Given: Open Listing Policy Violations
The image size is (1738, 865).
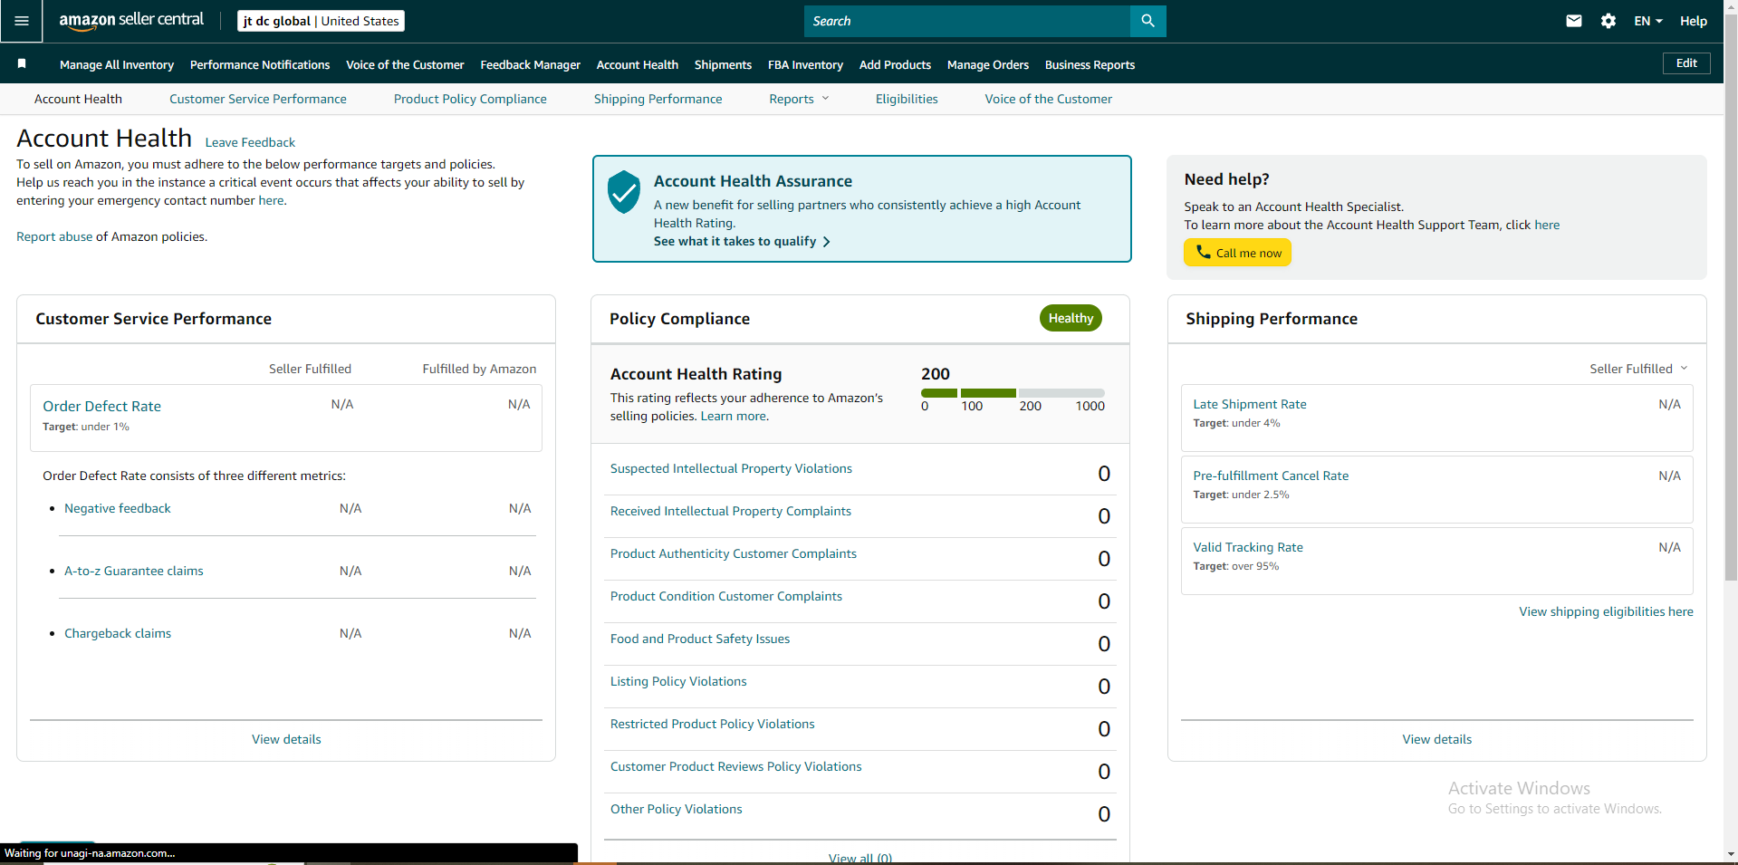Looking at the screenshot, I should click(678, 681).
